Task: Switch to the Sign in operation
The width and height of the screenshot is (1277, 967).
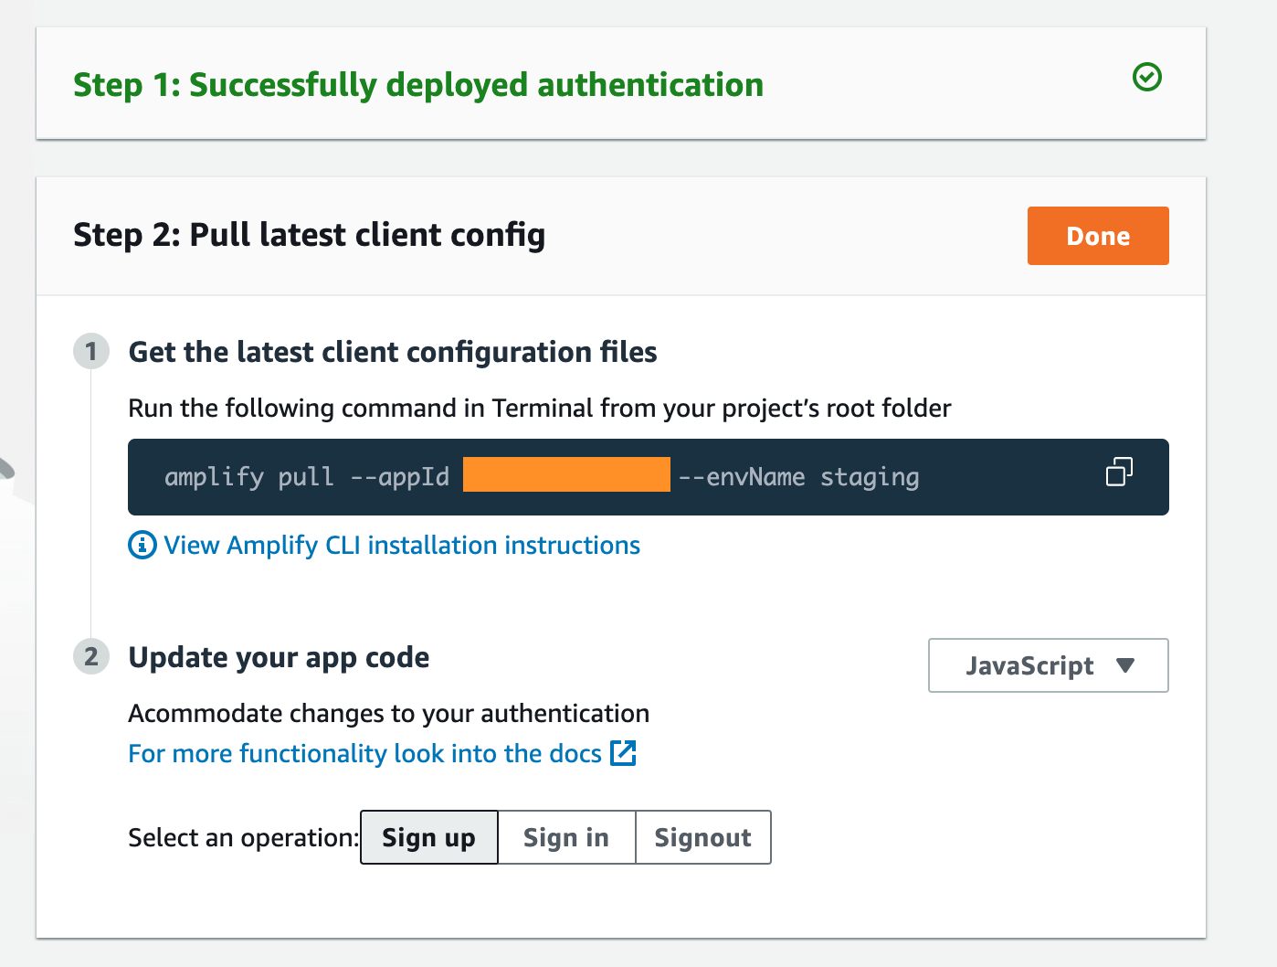Action: (566, 837)
